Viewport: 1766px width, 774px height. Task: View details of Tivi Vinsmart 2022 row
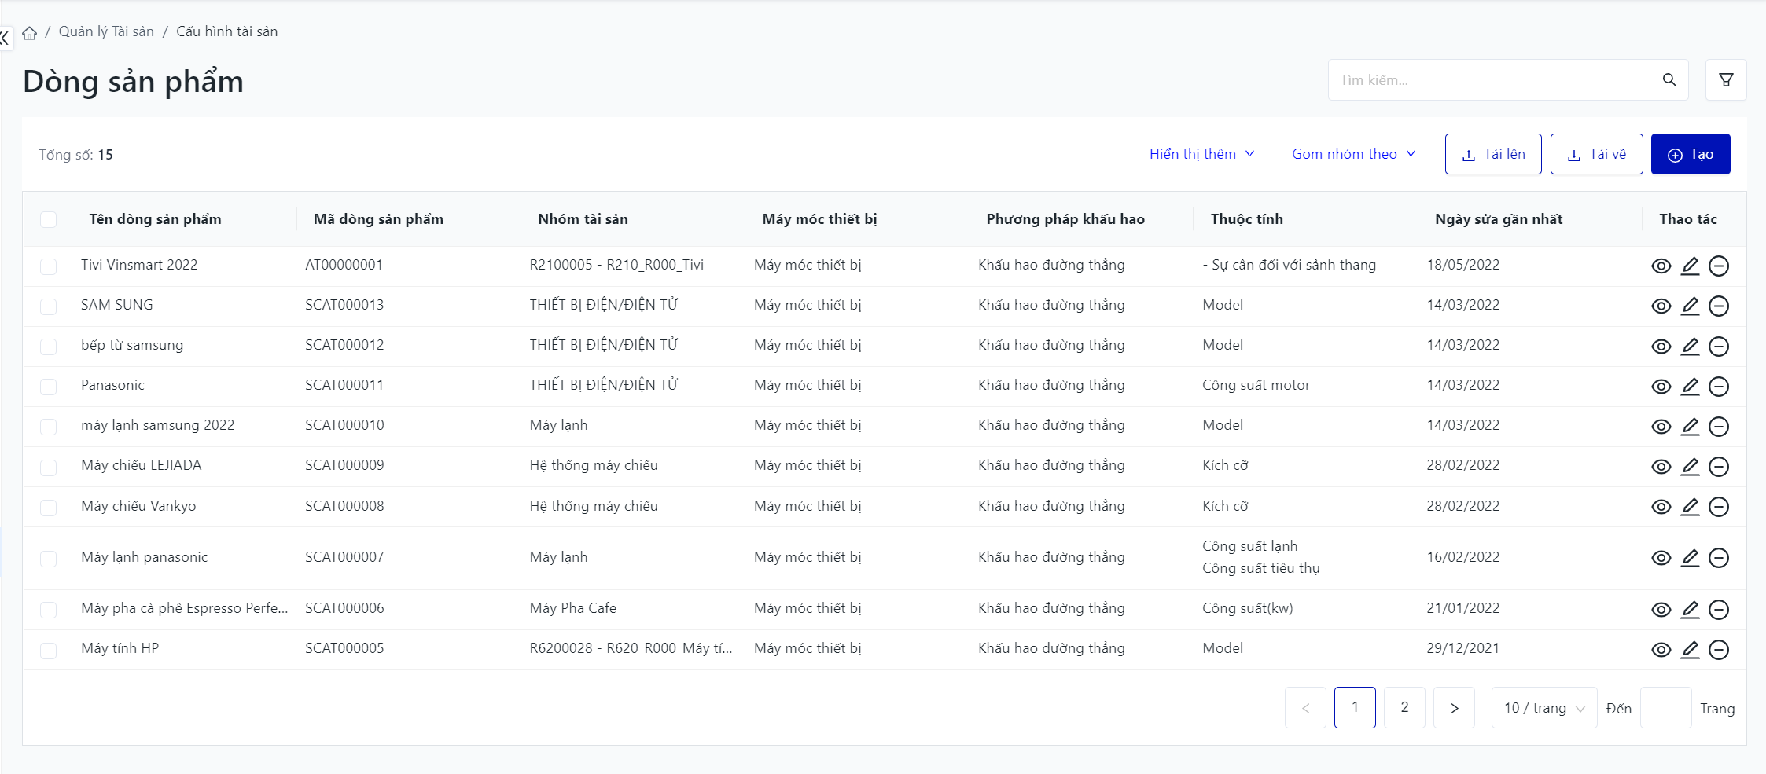coord(1661,266)
